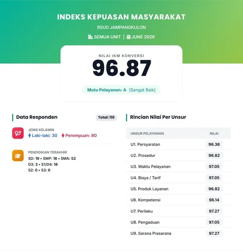Click the U1. Persyaratan row
243x251 pixels.
179,144
